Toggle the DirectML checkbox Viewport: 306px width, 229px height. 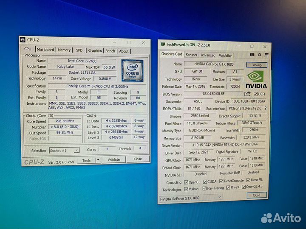(248, 180)
